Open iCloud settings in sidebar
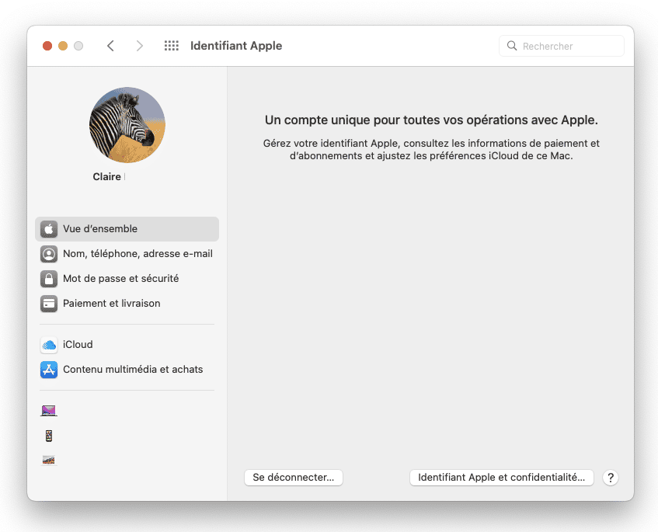 pyautogui.click(x=127, y=345)
